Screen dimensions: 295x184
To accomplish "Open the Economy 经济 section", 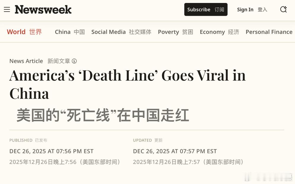I will tap(219, 32).
